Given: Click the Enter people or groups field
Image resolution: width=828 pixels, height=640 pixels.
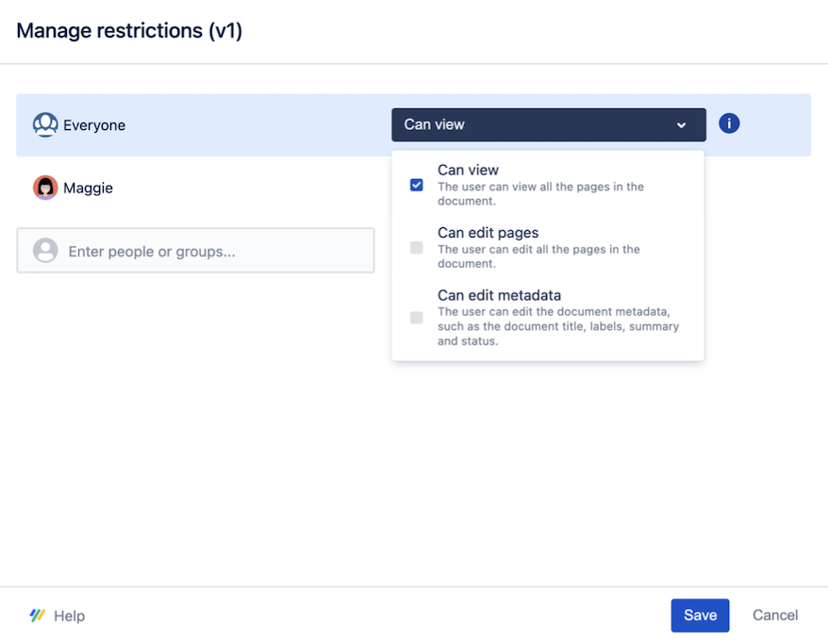Looking at the screenshot, I should [195, 250].
